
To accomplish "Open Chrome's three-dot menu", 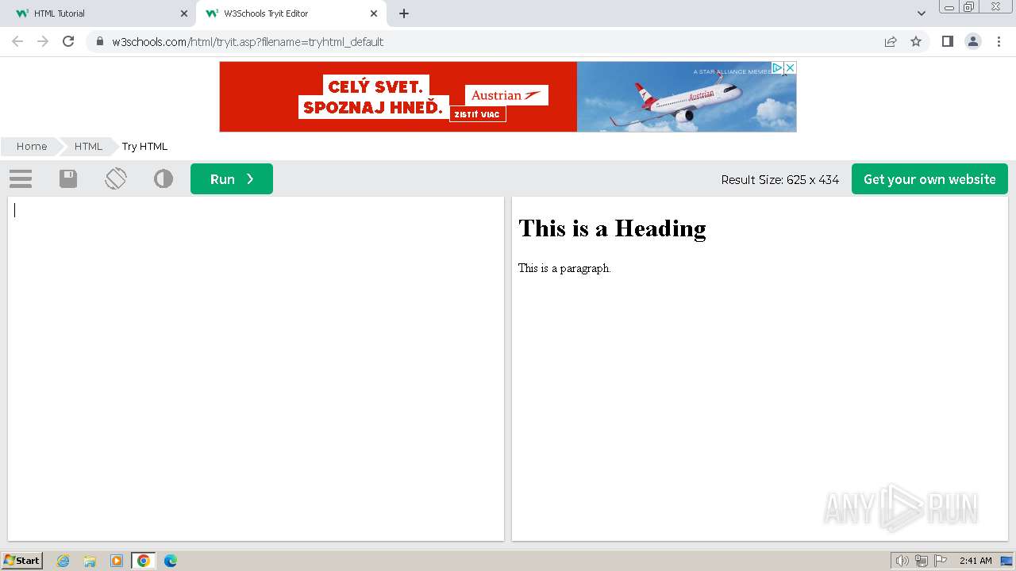I will pyautogui.click(x=999, y=41).
